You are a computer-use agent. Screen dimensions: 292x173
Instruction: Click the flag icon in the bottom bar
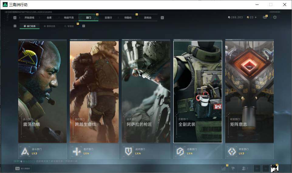[233, 168]
